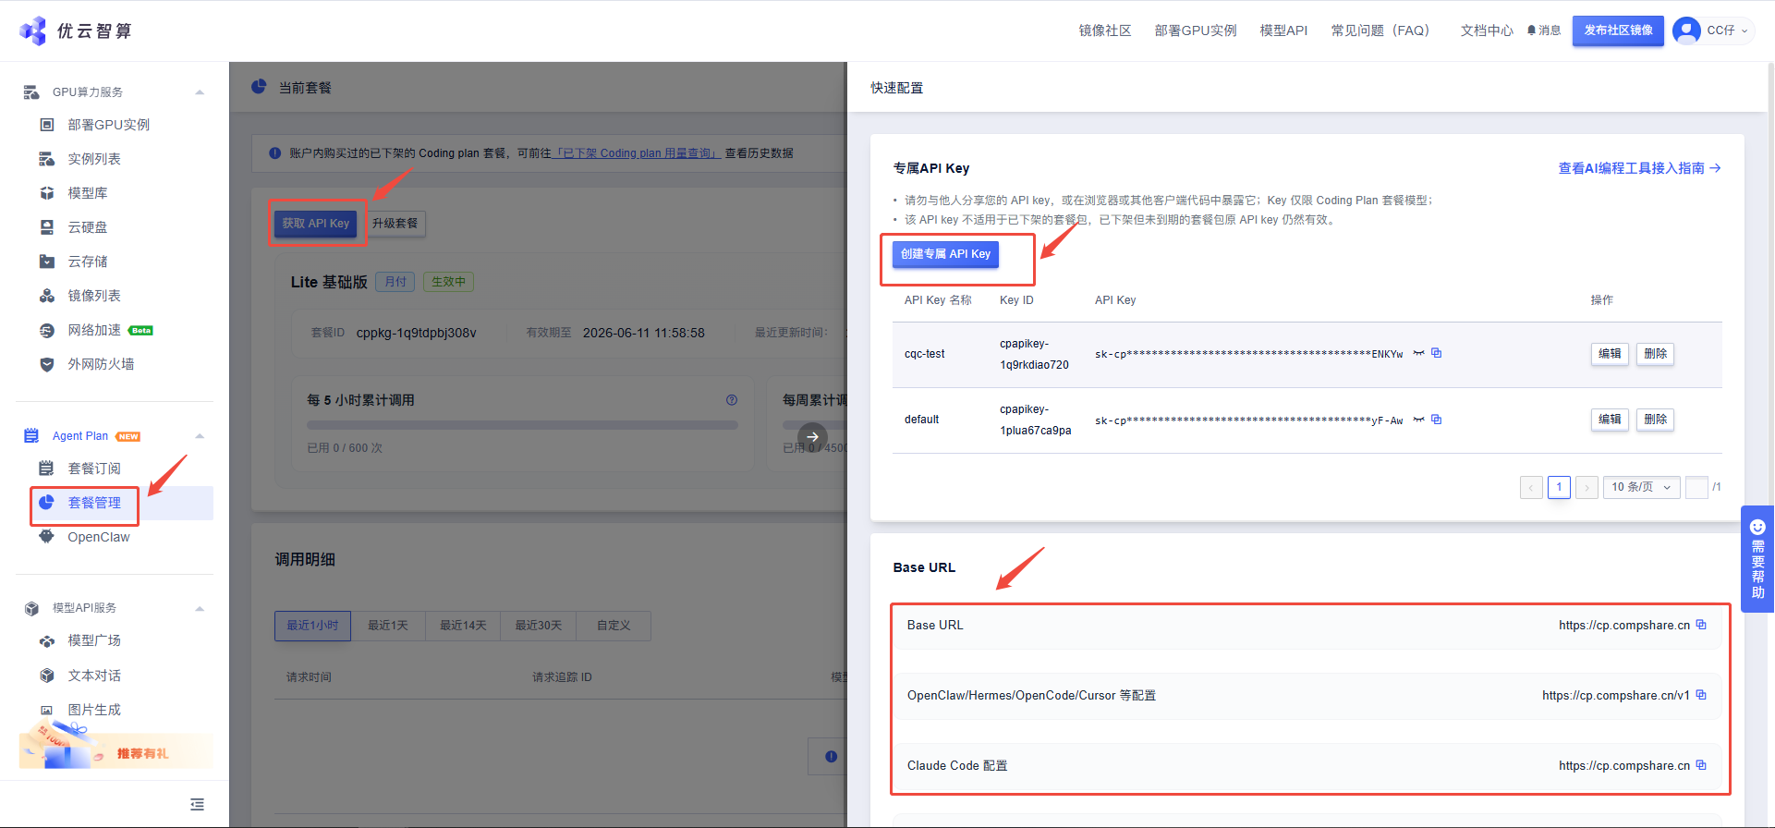The image size is (1775, 828).
Task: Collapse the 模型API服务 section
Action: click(x=200, y=608)
